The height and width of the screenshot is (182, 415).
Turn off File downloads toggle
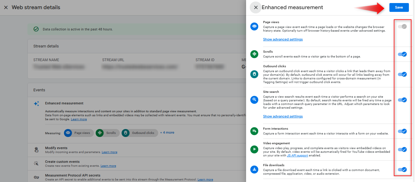point(402,170)
